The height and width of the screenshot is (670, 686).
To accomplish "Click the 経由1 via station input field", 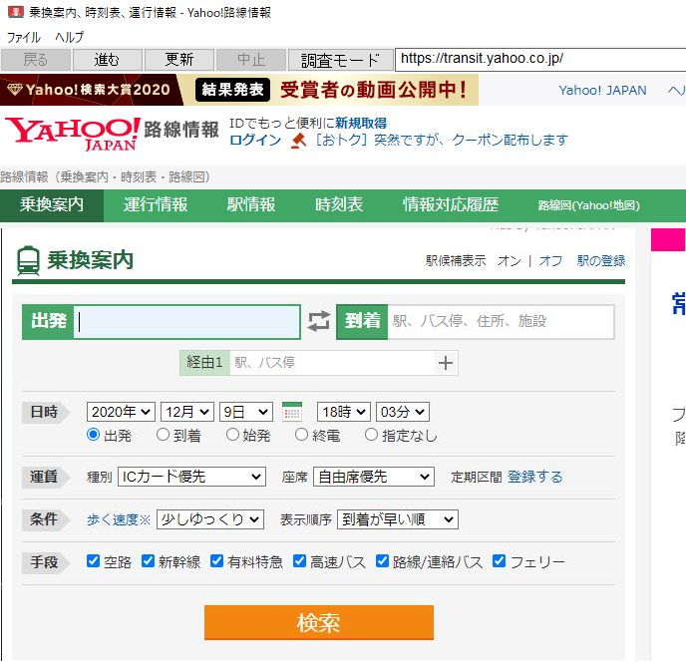I will [x=332, y=363].
